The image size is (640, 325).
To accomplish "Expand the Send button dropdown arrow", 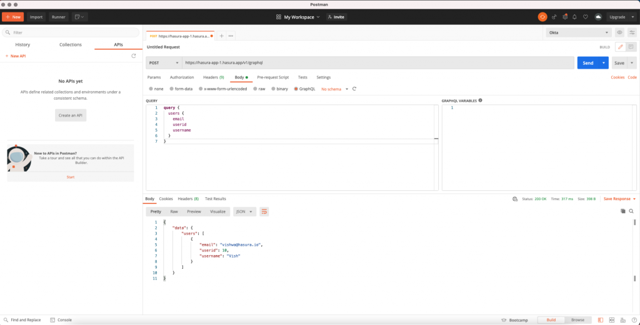I will [x=604, y=63].
